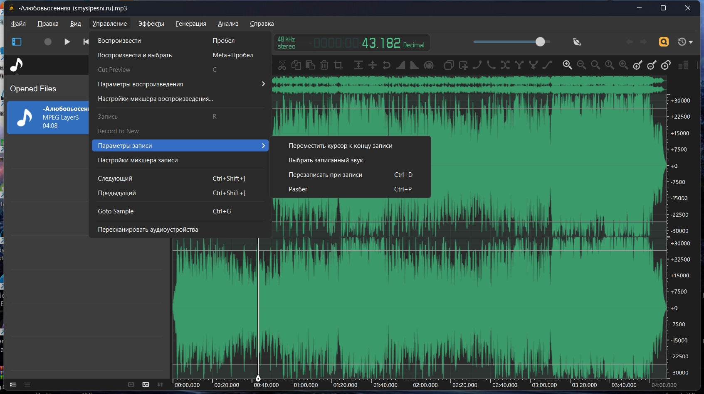Click the playback volume slider handle

540,42
